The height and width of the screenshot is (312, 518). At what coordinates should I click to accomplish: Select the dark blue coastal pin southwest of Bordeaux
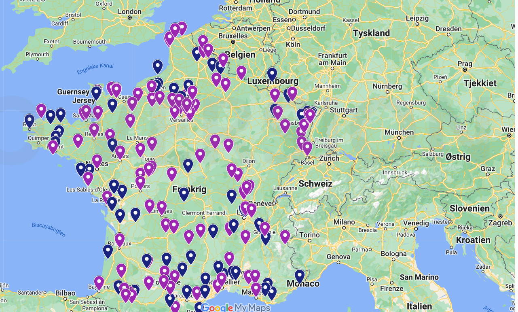point(108,250)
